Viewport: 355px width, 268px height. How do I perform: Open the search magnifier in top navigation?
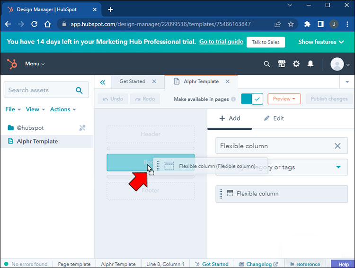[267, 64]
